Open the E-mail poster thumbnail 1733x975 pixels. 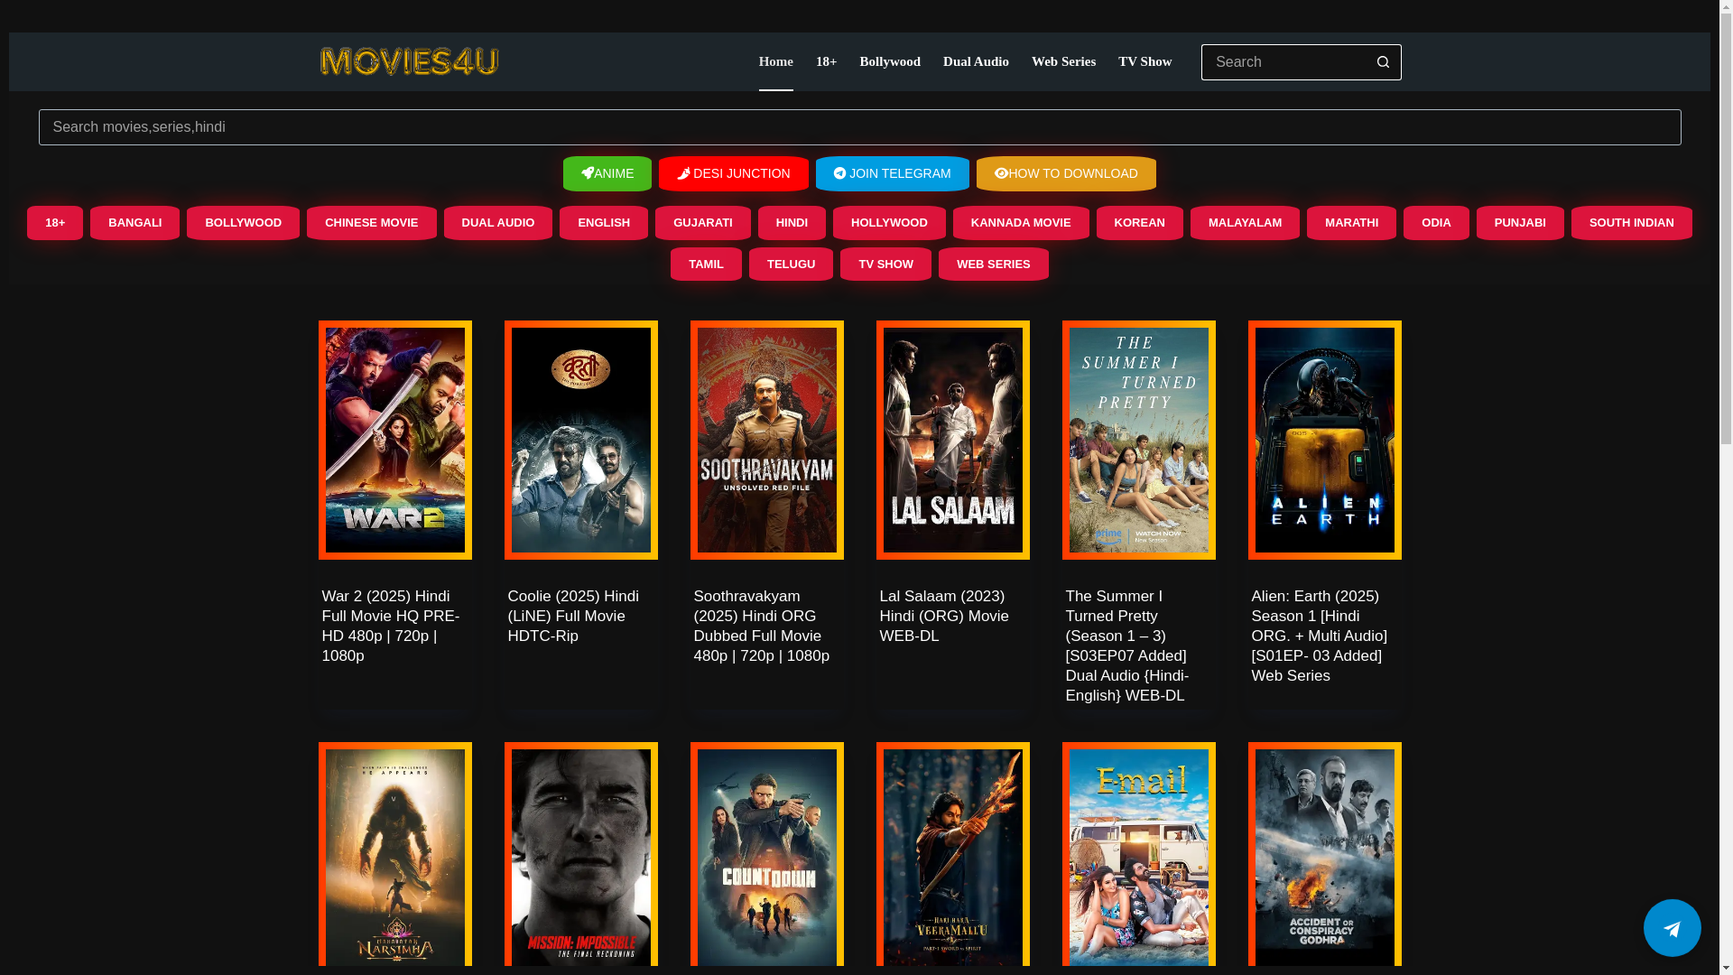pos(1139,855)
